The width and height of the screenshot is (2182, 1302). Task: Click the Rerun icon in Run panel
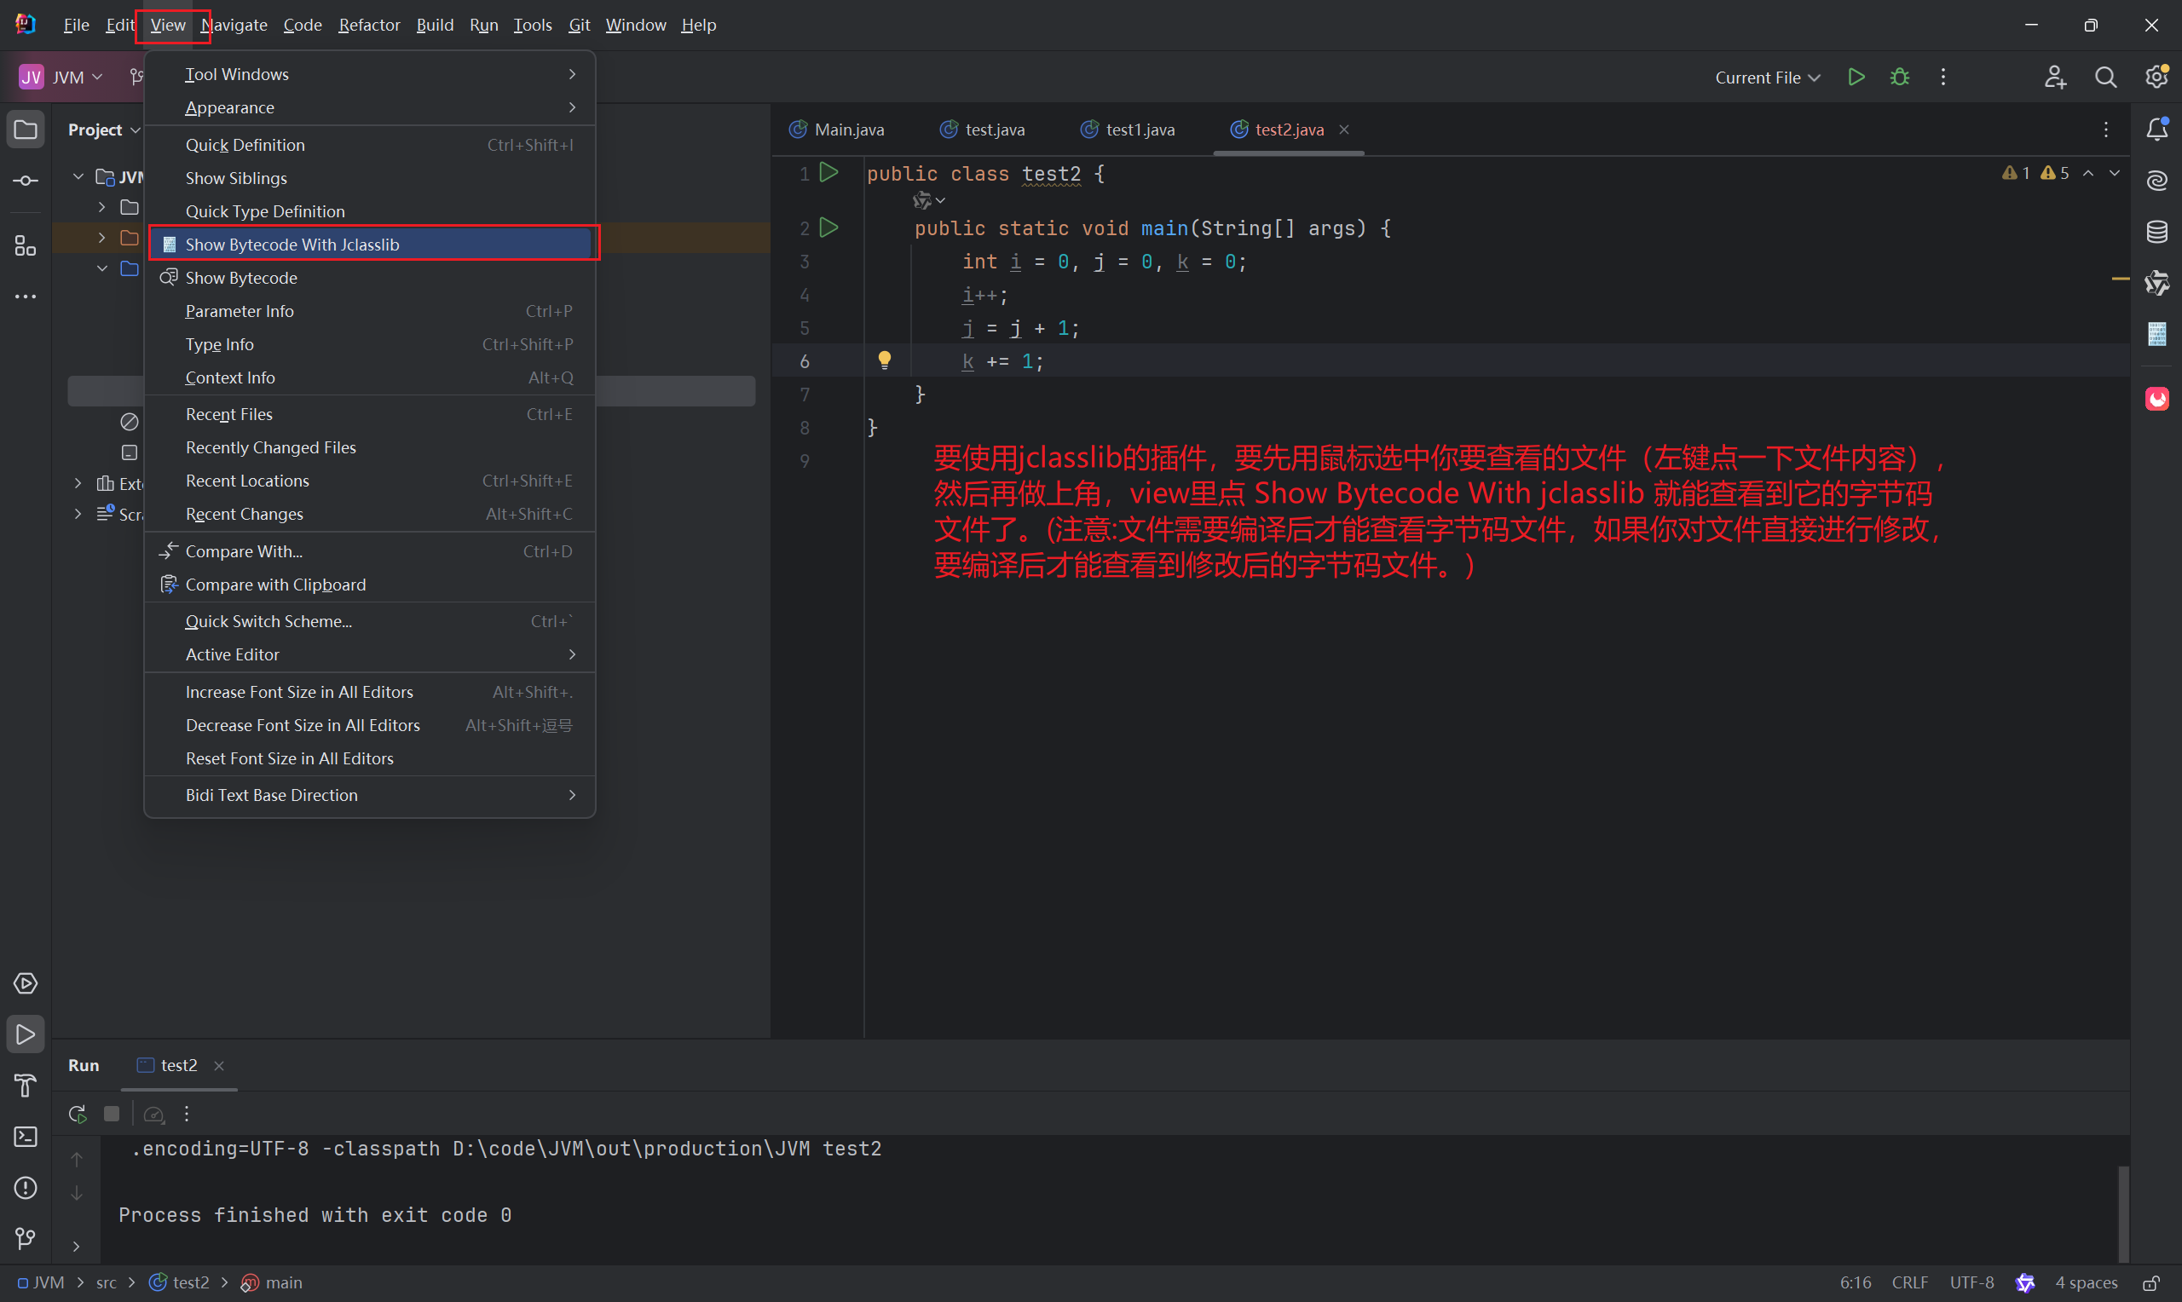pyautogui.click(x=78, y=1114)
